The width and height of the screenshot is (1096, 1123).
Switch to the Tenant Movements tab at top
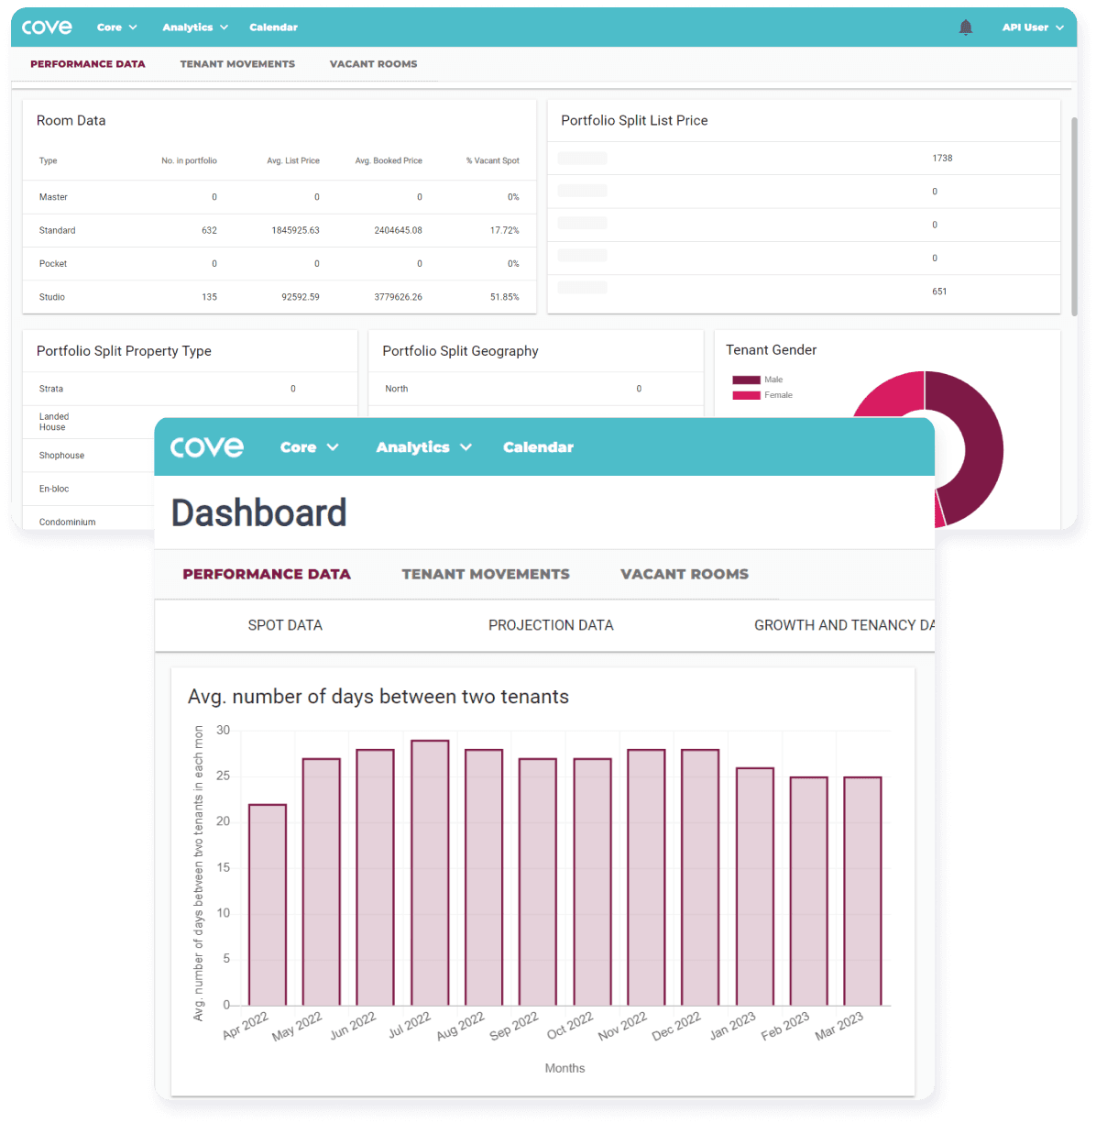point(237,64)
